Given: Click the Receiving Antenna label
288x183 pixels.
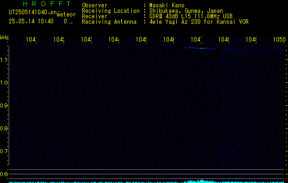Looking at the screenshot, I should (109, 22).
